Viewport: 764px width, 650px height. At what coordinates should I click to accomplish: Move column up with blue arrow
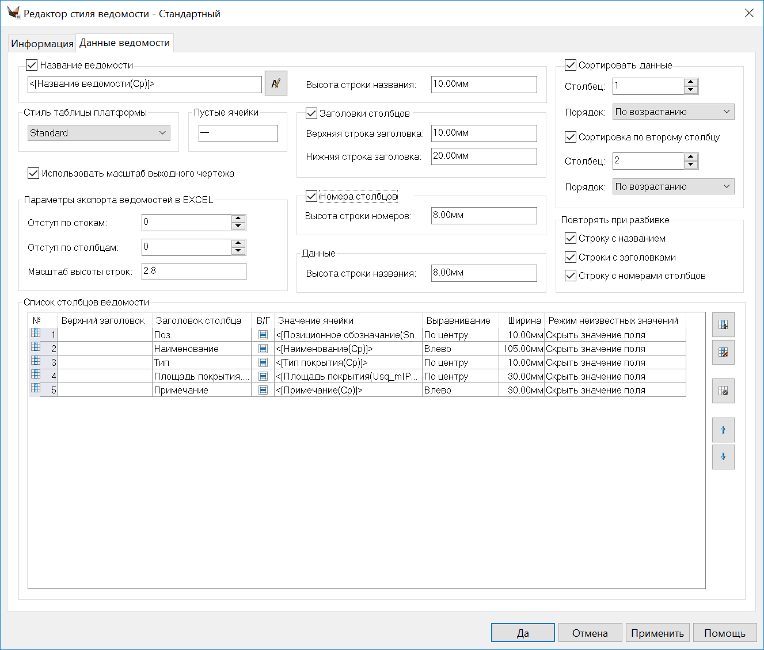[x=723, y=430]
